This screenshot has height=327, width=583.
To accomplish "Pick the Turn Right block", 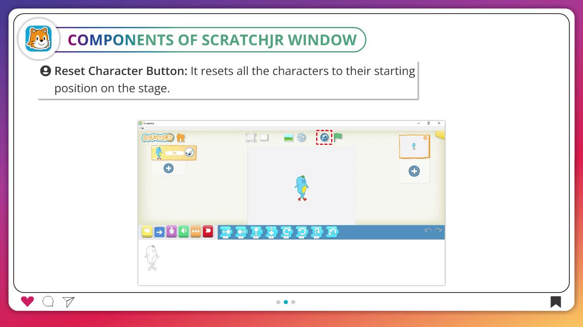I will coord(287,232).
